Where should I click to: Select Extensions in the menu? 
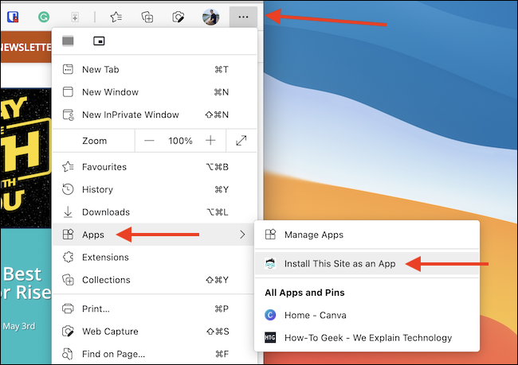[x=106, y=257]
